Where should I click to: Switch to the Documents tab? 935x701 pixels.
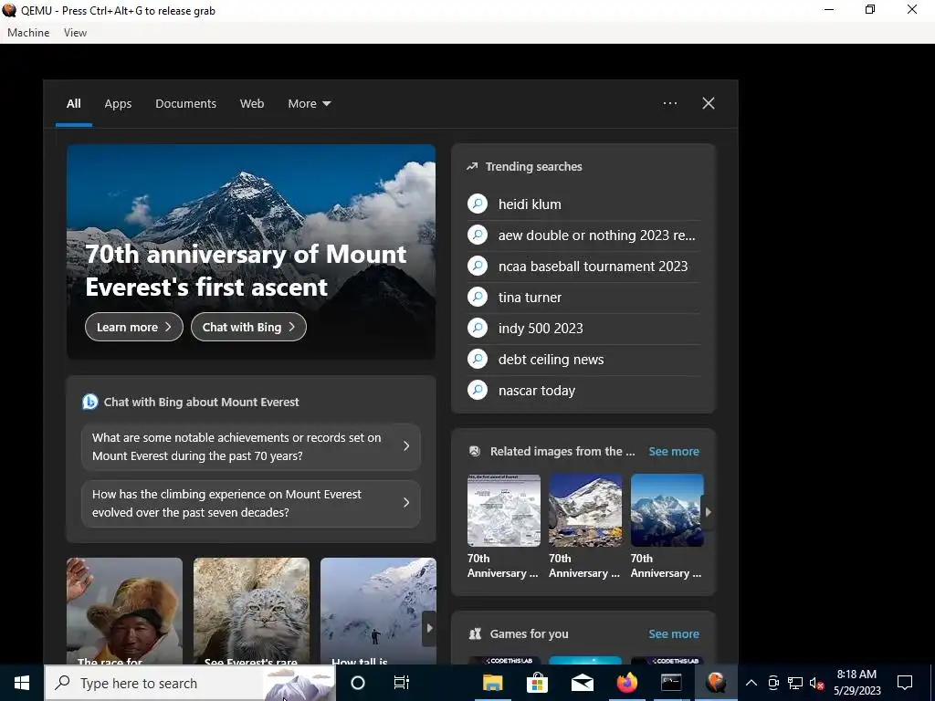[185, 103]
